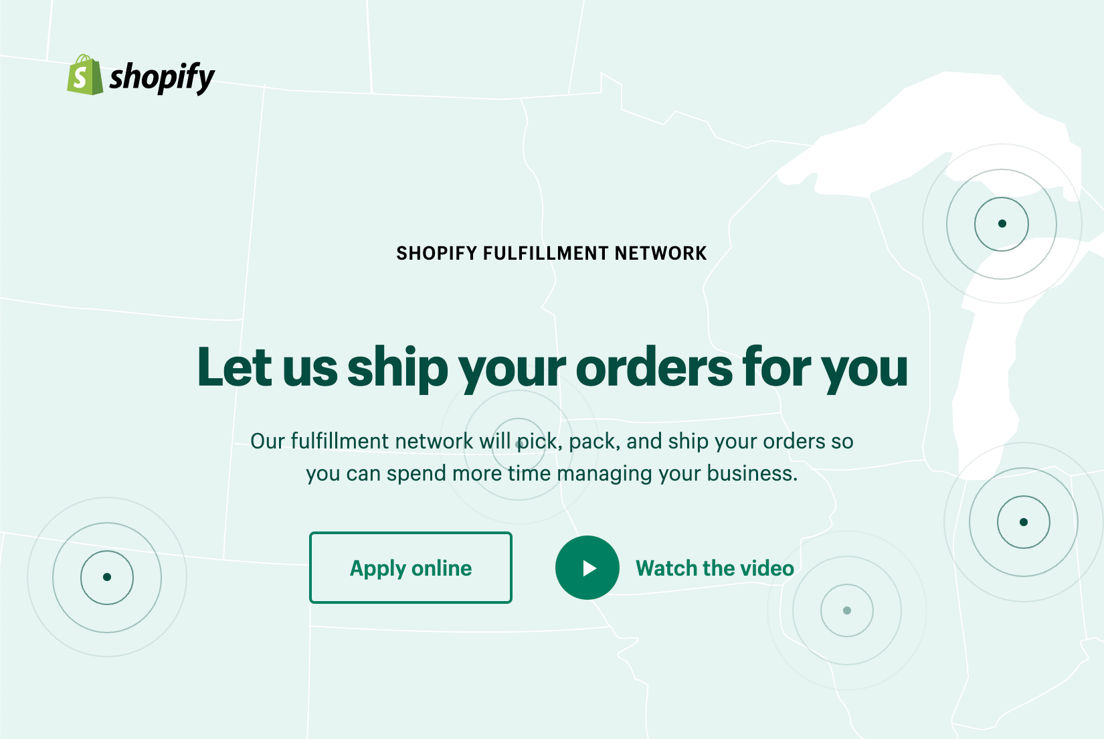Select the far-left fulfillment location marker
The image size is (1104, 739).
[x=106, y=577]
